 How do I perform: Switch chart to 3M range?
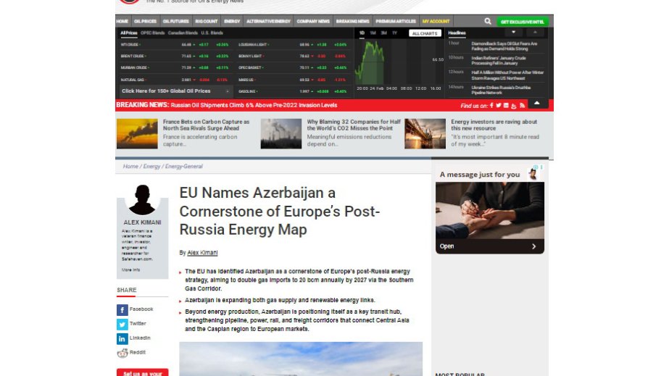point(383,33)
